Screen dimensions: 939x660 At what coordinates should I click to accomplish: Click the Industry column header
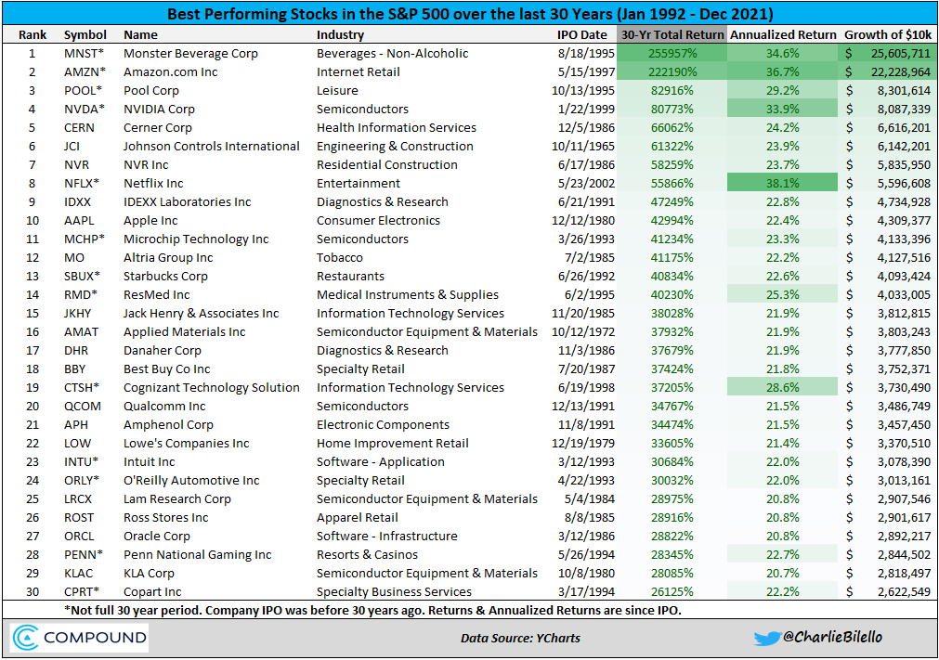[x=340, y=34]
